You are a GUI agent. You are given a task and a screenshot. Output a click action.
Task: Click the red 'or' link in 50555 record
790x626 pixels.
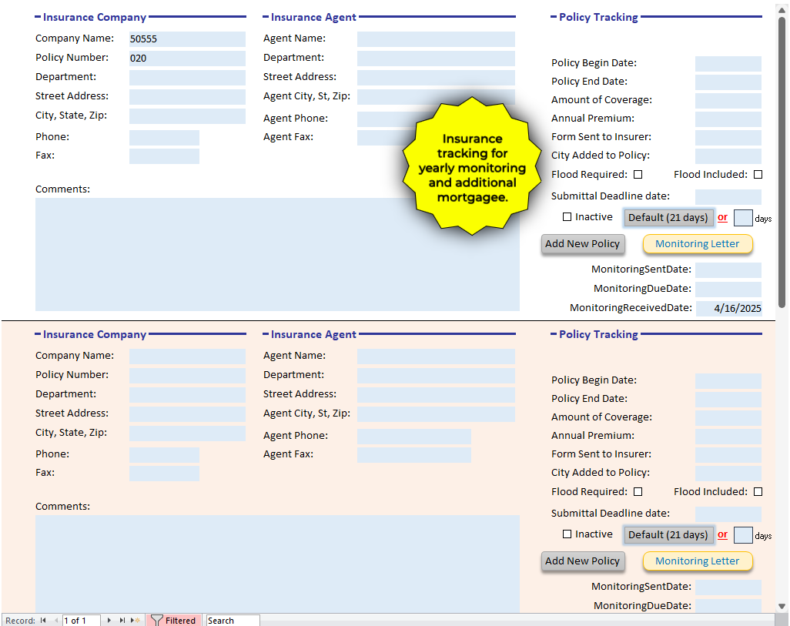click(722, 217)
